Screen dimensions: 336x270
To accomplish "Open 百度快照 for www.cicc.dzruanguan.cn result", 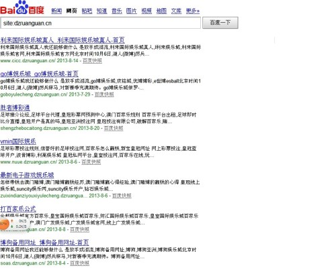I will pos(92,60).
